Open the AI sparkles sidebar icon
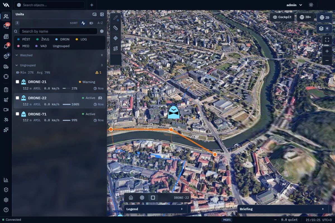The height and width of the screenshot is (223, 335). point(6,130)
